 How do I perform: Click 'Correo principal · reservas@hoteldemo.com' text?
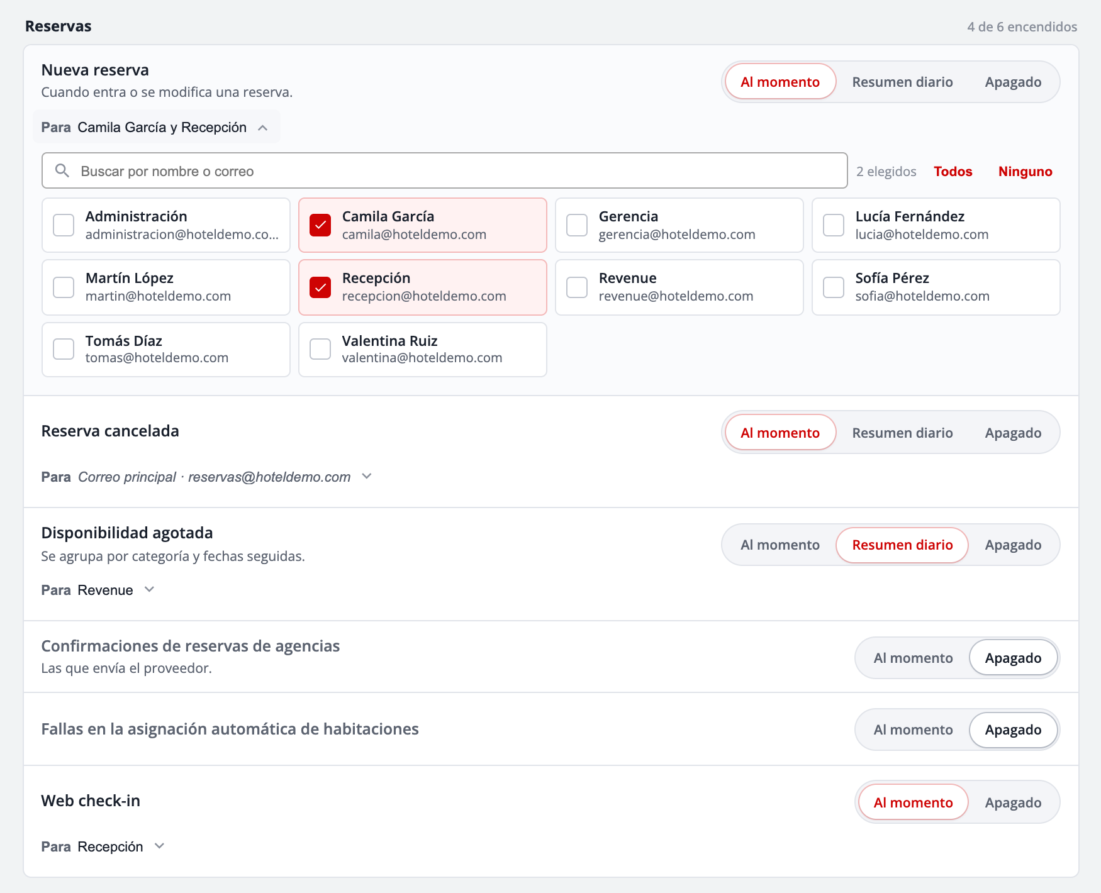pos(215,477)
